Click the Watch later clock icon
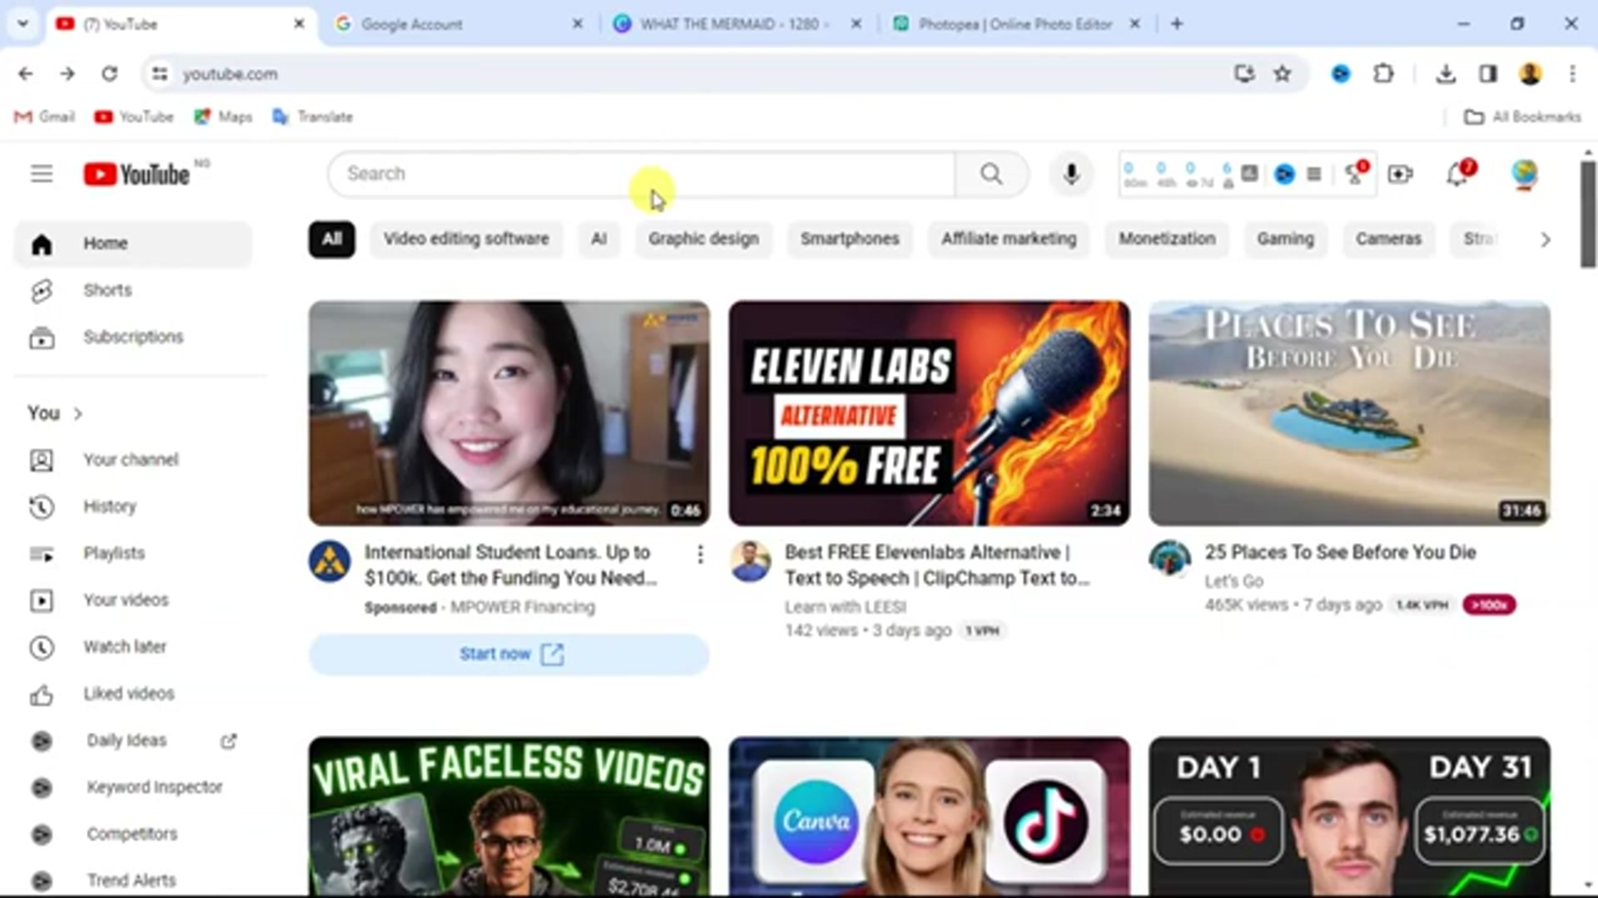Screen dimensions: 1598x898 click(x=42, y=647)
